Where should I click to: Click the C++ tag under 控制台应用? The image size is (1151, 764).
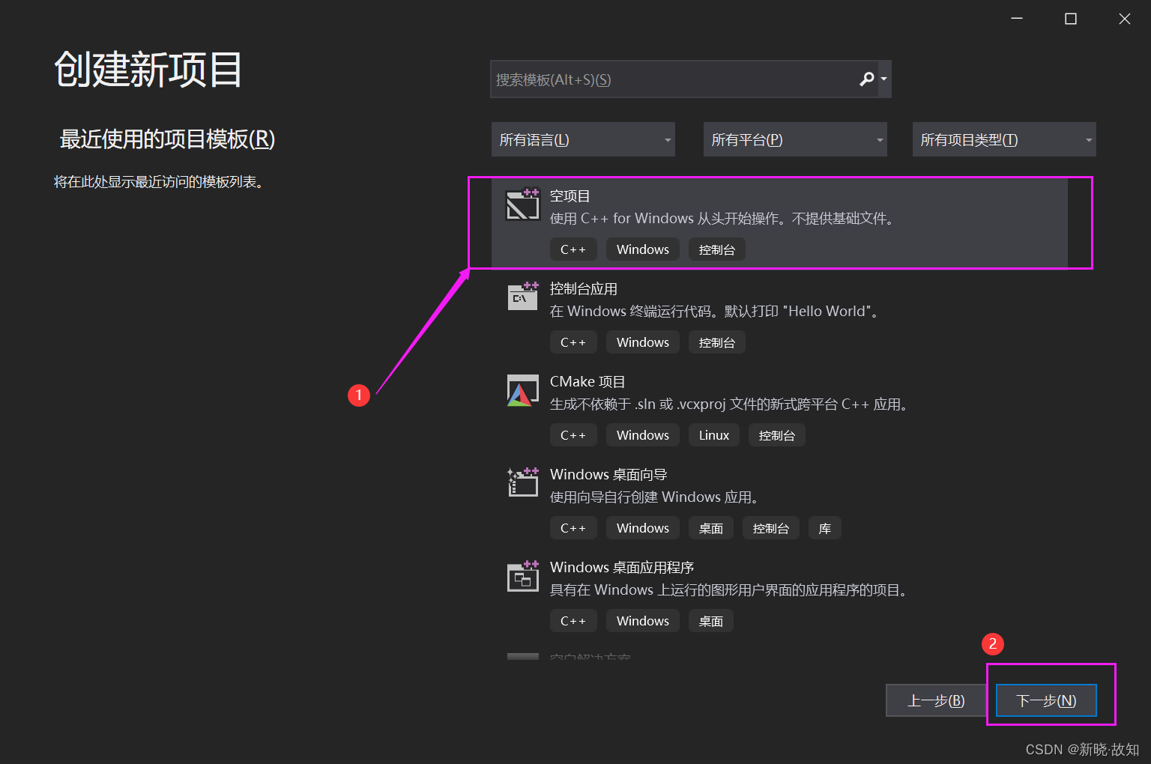[x=573, y=342]
